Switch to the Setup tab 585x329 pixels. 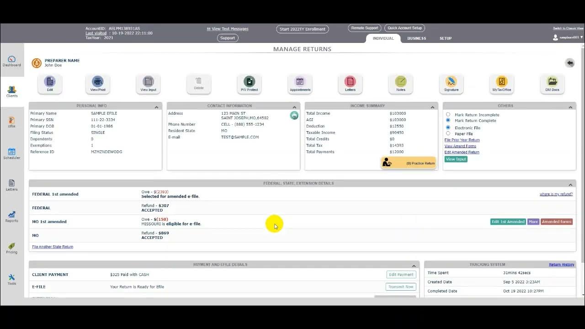tap(446, 38)
